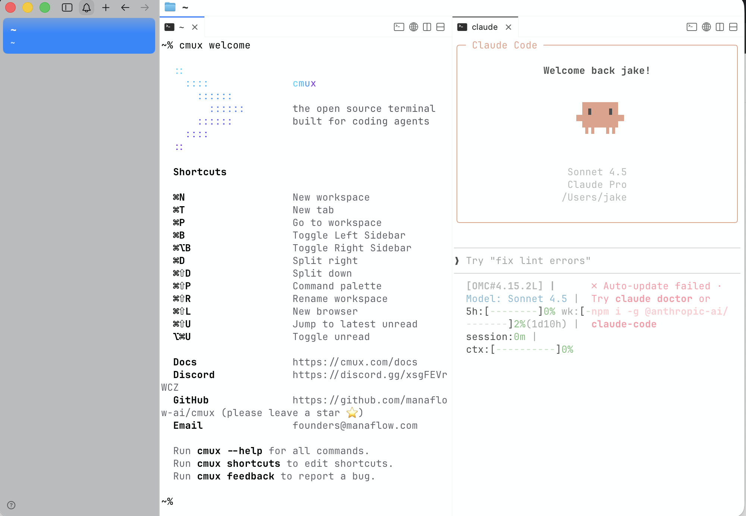Click the ⌘N 'New workspace' shortcut row
746x516 pixels.
[x=272, y=197]
